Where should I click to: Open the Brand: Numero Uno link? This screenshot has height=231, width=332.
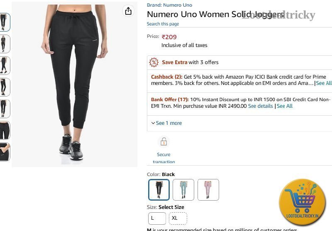point(169,5)
